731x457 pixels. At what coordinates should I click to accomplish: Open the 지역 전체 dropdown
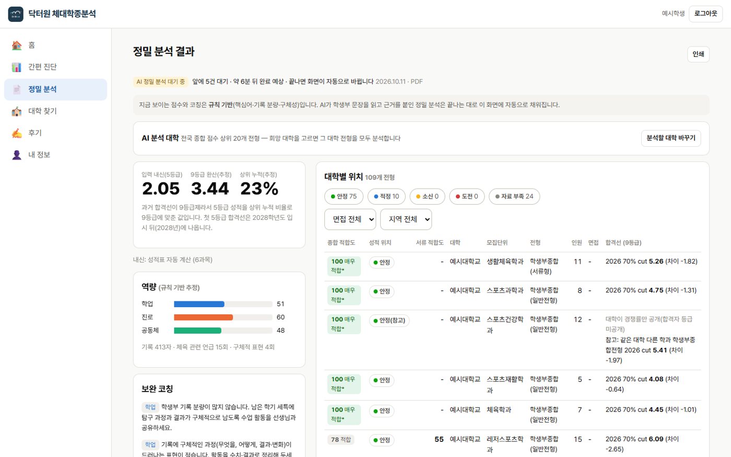406,219
